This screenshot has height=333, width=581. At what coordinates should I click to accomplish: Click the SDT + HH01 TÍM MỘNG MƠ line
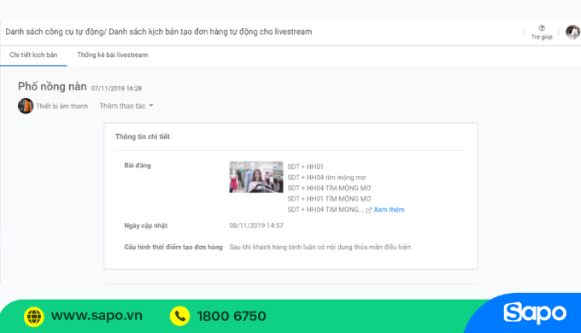pyautogui.click(x=329, y=199)
